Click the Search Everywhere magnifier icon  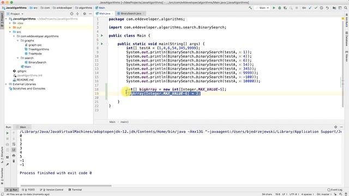pyautogui.click(x=346, y=8)
